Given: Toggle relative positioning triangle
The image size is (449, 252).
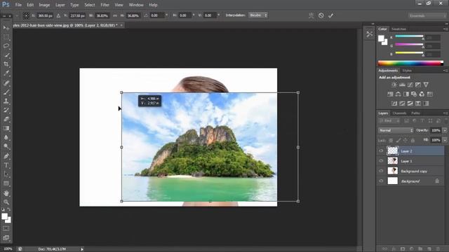Looking at the screenshot, I should [x=58, y=15].
